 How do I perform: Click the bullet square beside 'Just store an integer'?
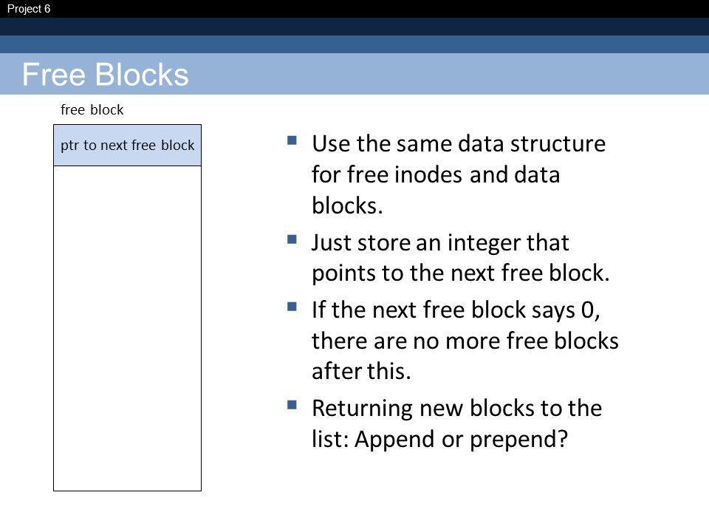tap(292, 239)
